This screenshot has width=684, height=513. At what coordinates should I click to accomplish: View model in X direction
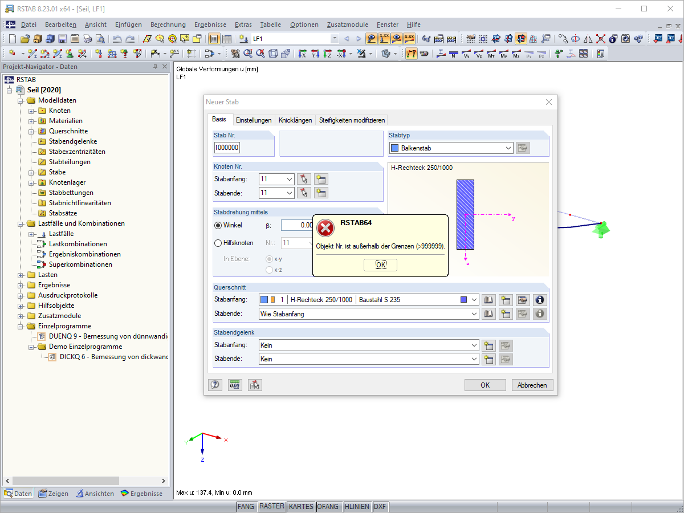click(x=303, y=54)
